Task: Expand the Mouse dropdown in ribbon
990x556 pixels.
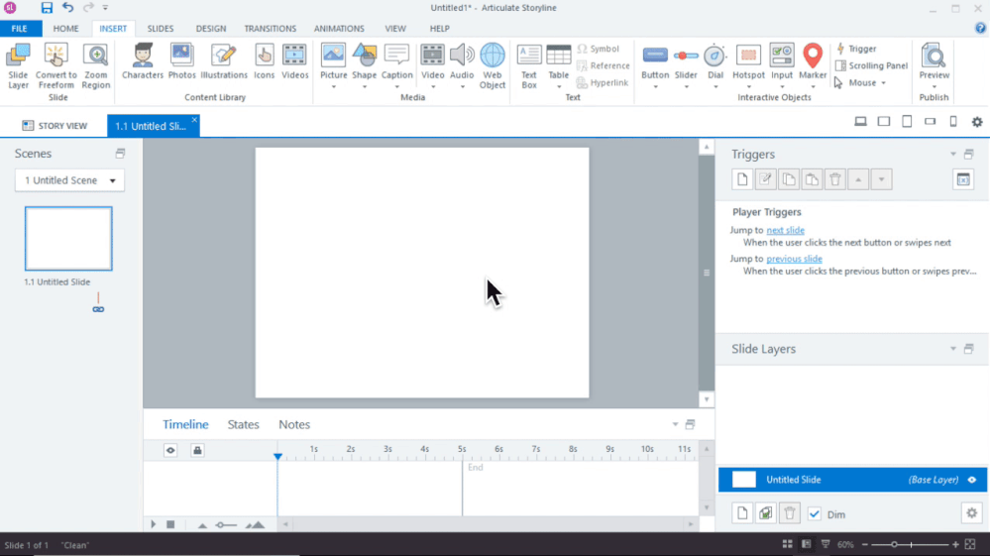Action: tap(861, 83)
